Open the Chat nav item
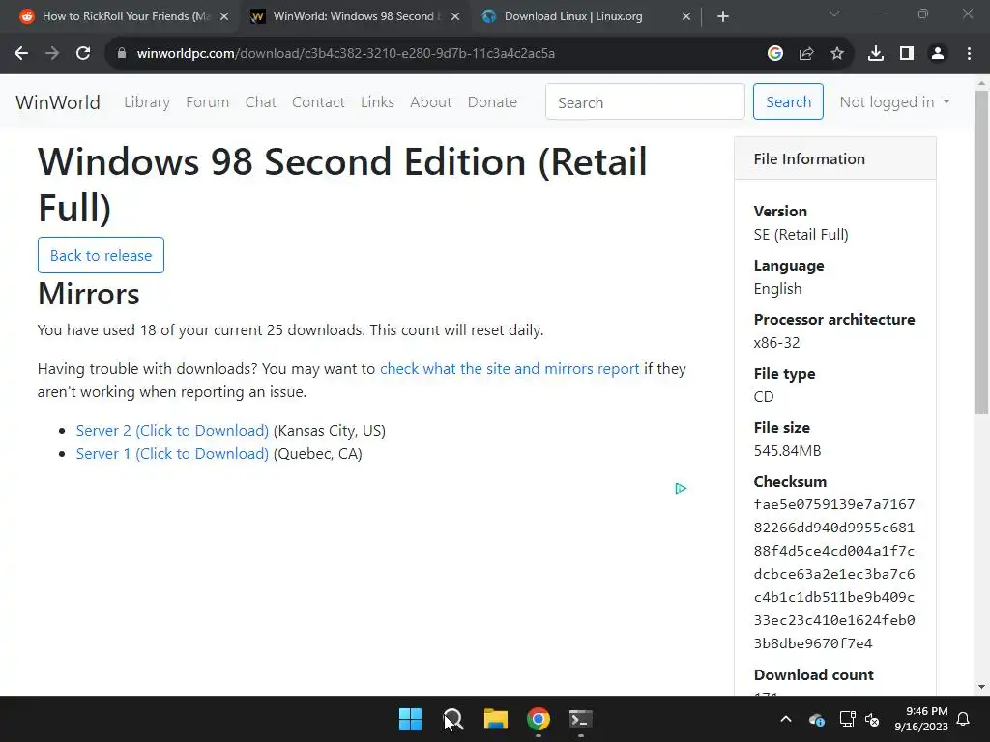This screenshot has height=742, width=990. pos(261,102)
